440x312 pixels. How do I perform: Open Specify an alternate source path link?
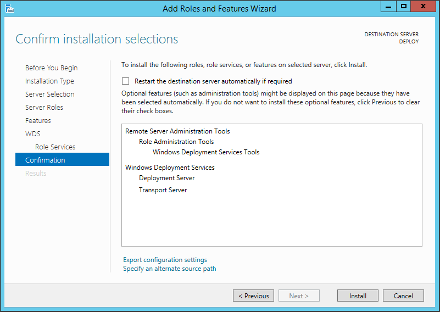pos(169,269)
